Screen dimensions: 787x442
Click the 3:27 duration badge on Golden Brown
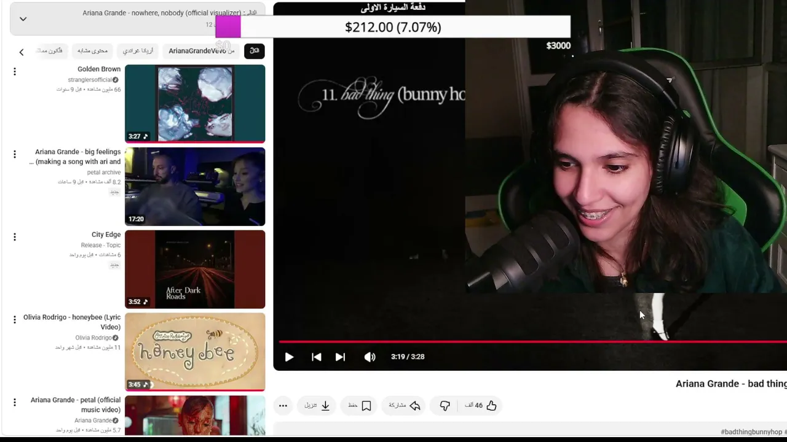click(x=138, y=136)
